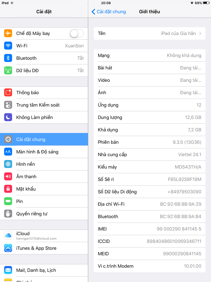Open Bluetooth settings via its blue icon

click(x=8, y=58)
